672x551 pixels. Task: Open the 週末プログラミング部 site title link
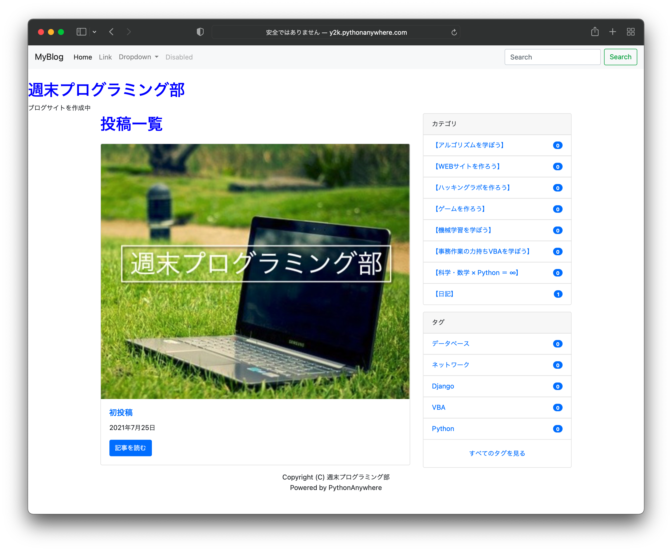click(107, 90)
